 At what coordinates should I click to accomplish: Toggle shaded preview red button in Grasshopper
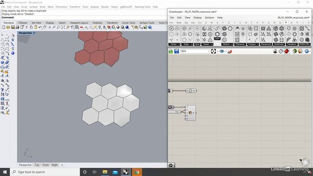click(x=287, y=51)
